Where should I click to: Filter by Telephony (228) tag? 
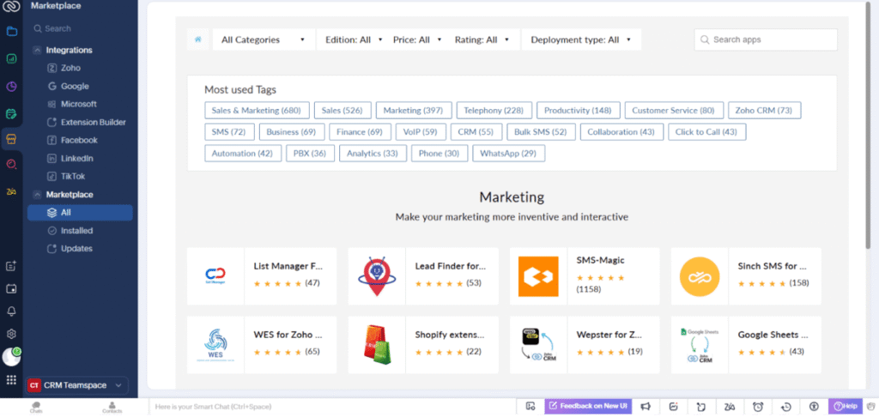pyautogui.click(x=493, y=111)
